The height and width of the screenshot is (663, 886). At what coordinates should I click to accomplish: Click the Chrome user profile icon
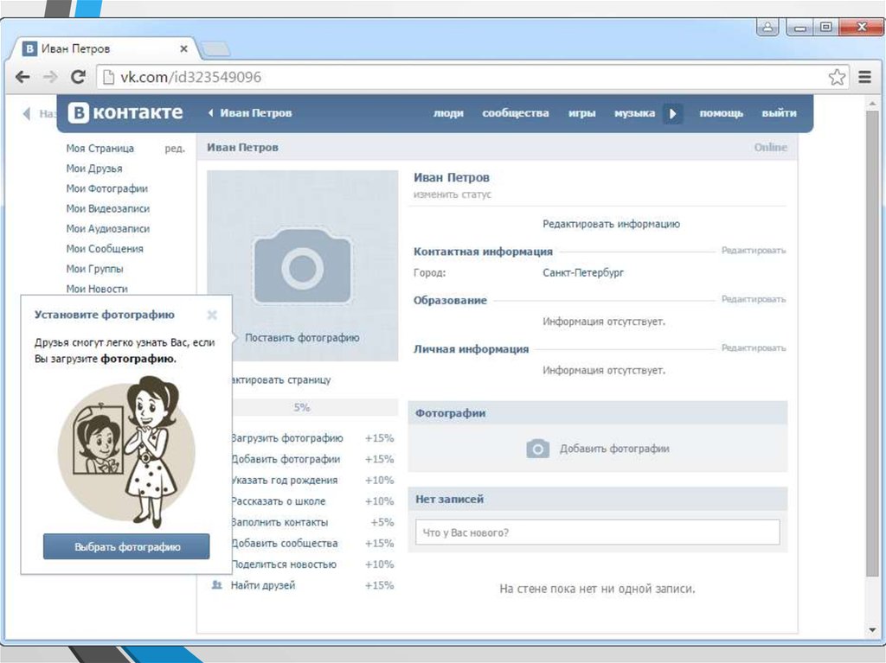click(767, 27)
